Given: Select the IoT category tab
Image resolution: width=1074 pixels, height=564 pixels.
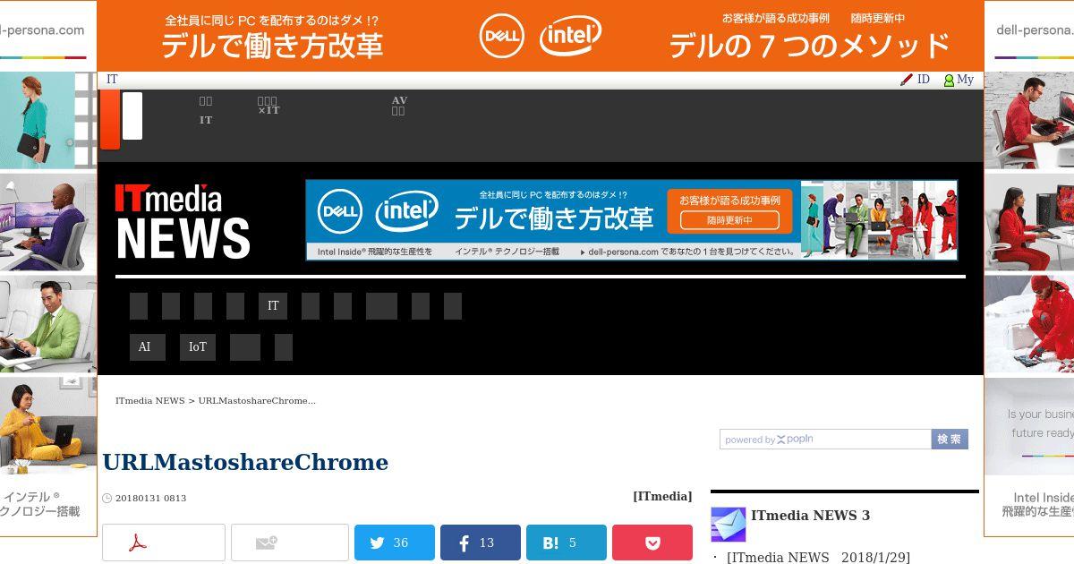Looking at the screenshot, I should [x=198, y=347].
